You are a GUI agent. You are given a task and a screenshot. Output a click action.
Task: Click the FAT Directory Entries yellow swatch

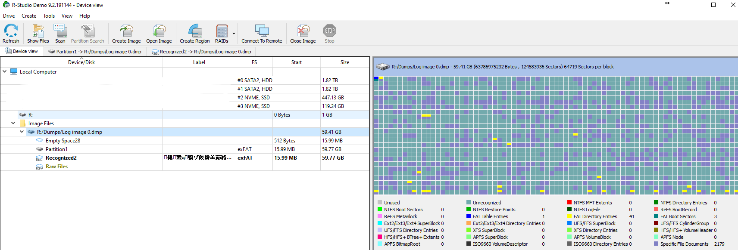(569, 216)
